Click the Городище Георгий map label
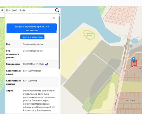Viewport: 142px width, 114px height. (x=89, y=35)
